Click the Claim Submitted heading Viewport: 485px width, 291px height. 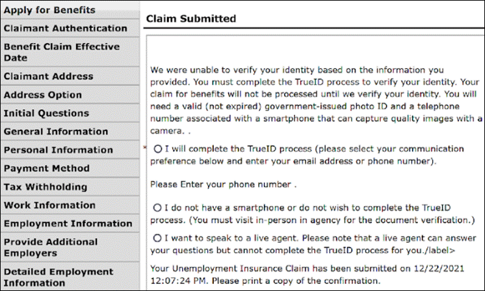click(191, 19)
